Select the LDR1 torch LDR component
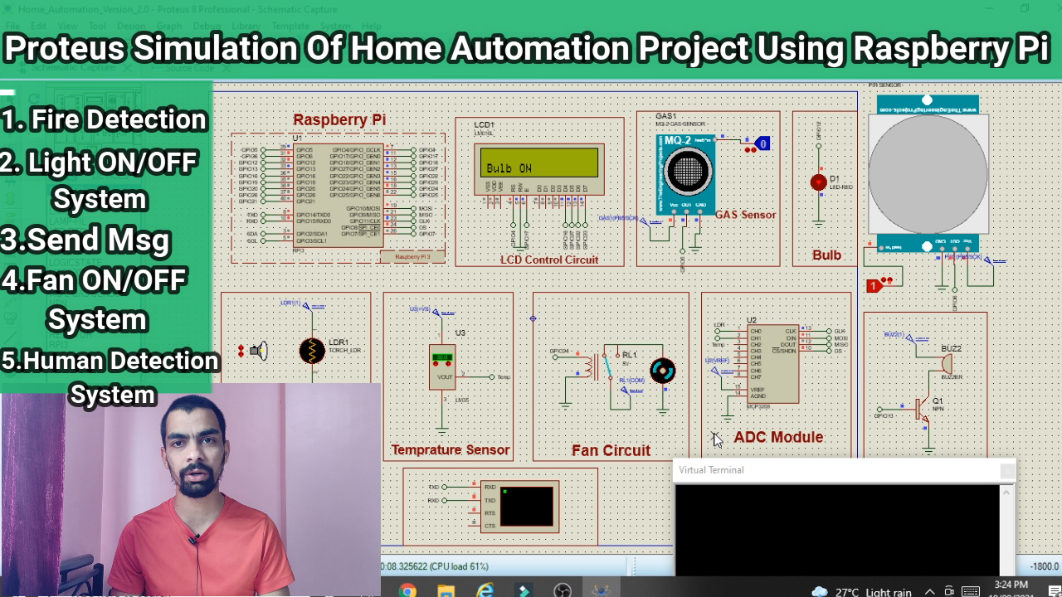 pos(312,351)
